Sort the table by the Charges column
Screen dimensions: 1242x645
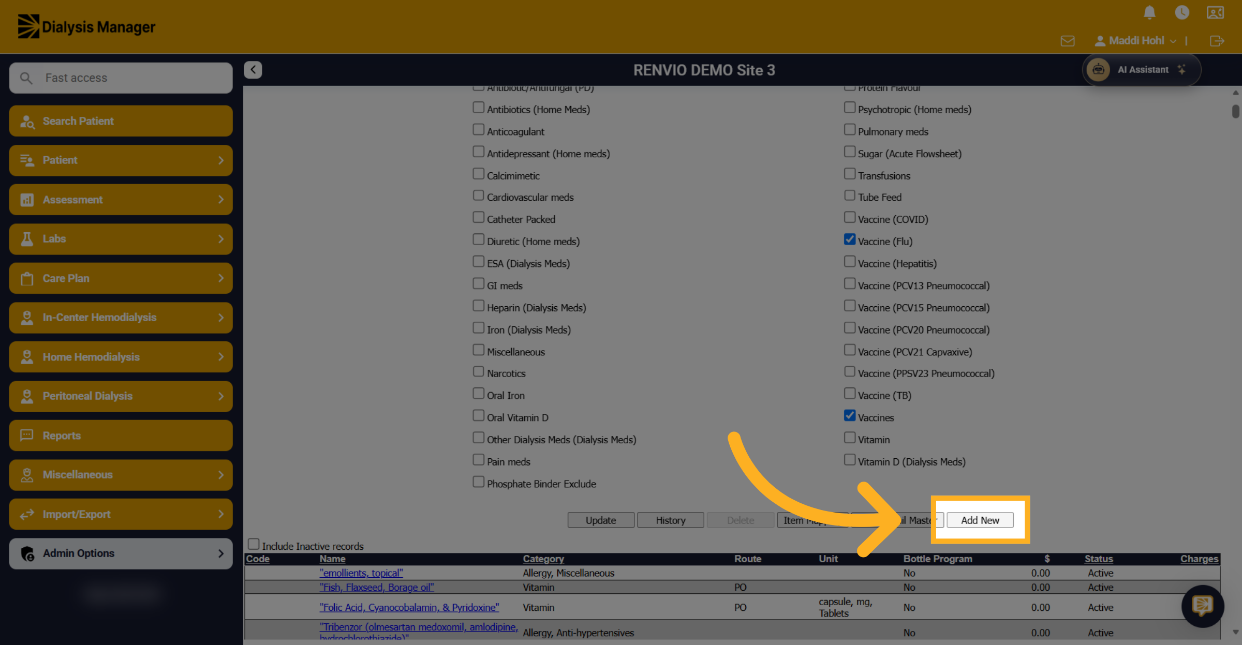(1199, 559)
